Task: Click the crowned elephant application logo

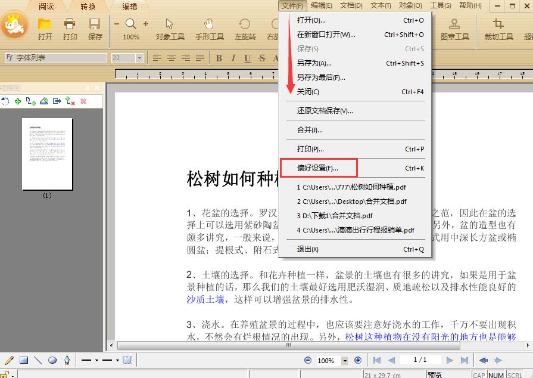Action: pyautogui.click(x=14, y=25)
